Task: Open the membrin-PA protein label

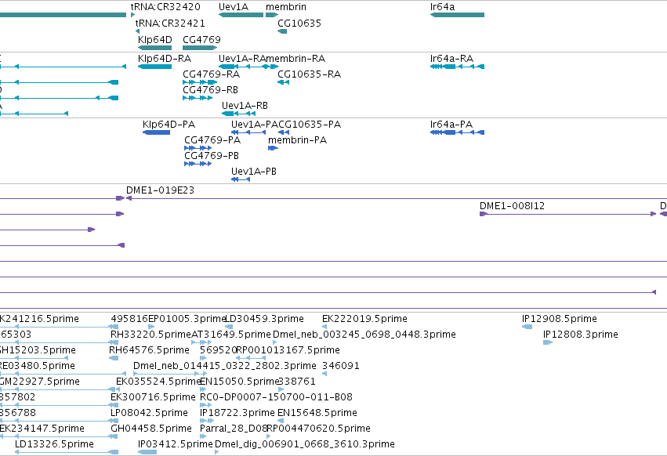Action: (297, 140)
